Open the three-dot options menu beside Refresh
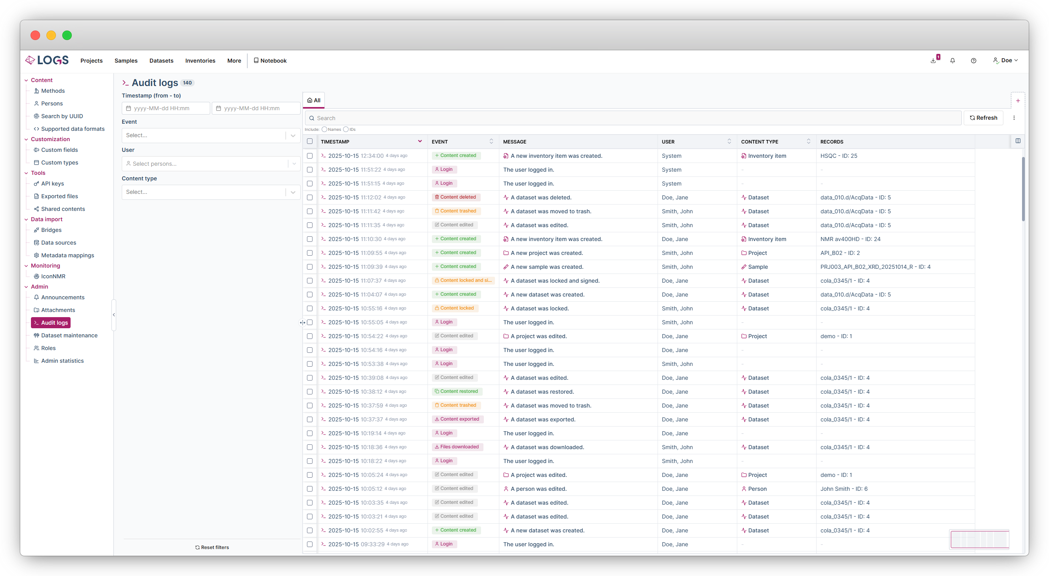The image size is (1049, 576). 1014,118
